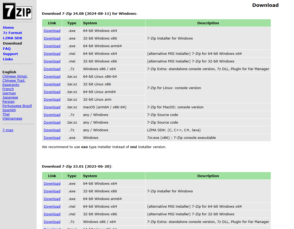Click 'LZMA SDK: (C, C++, C#, Java)' description
Viewport: 294px width, 229px height.
[x=174, y=130]
